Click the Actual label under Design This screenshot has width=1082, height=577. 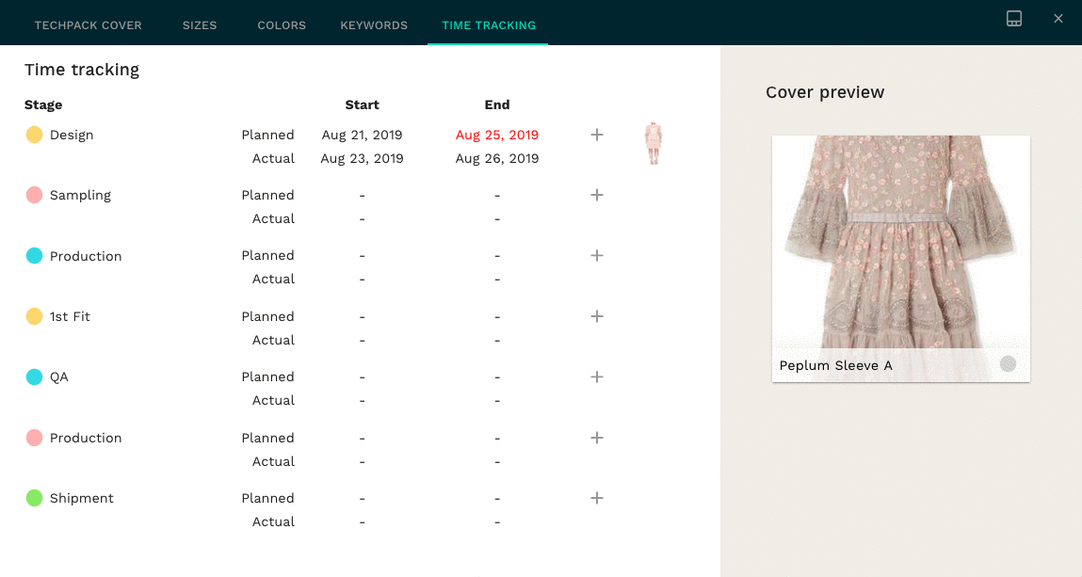[x=273, y=158]
